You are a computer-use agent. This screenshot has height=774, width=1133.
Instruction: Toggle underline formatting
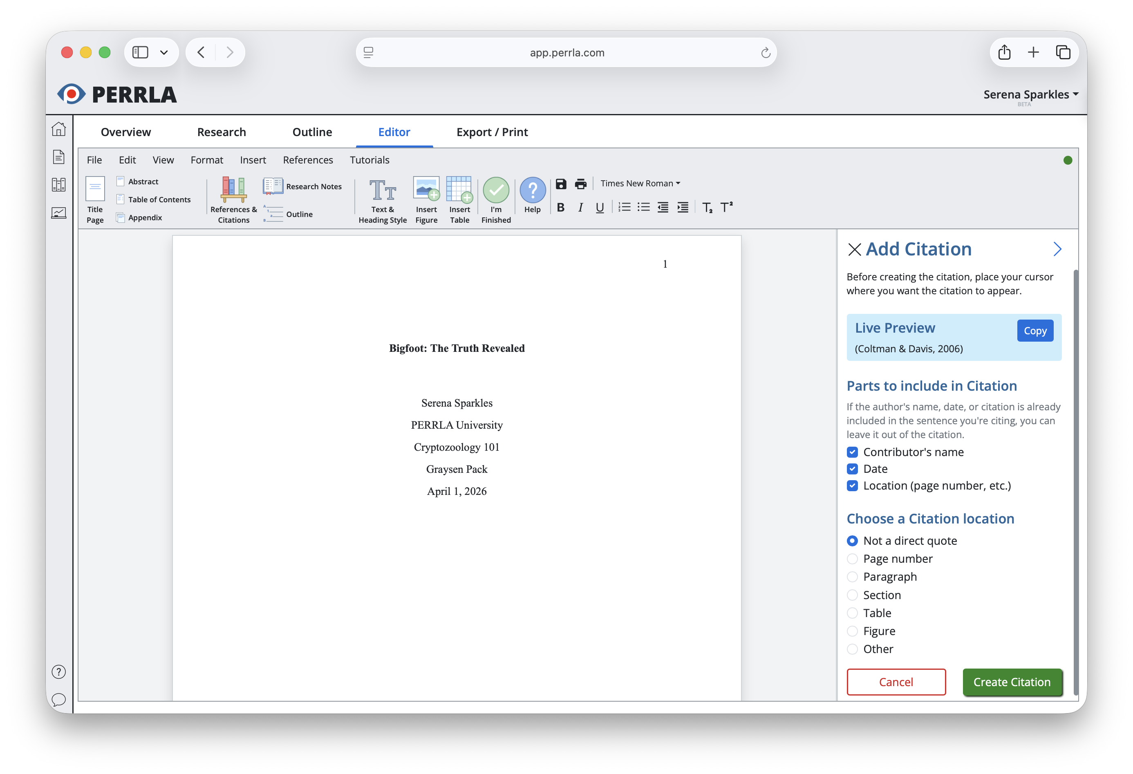coord(600,208)
